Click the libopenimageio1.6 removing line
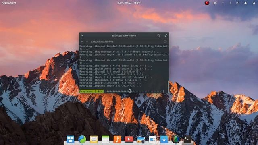Image resolution: width=258 pixels, height=145 pixels. [x=120, y=52]
